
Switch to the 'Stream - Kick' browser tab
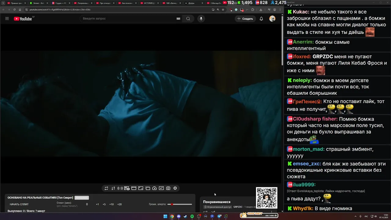click(x=39, y=3)
